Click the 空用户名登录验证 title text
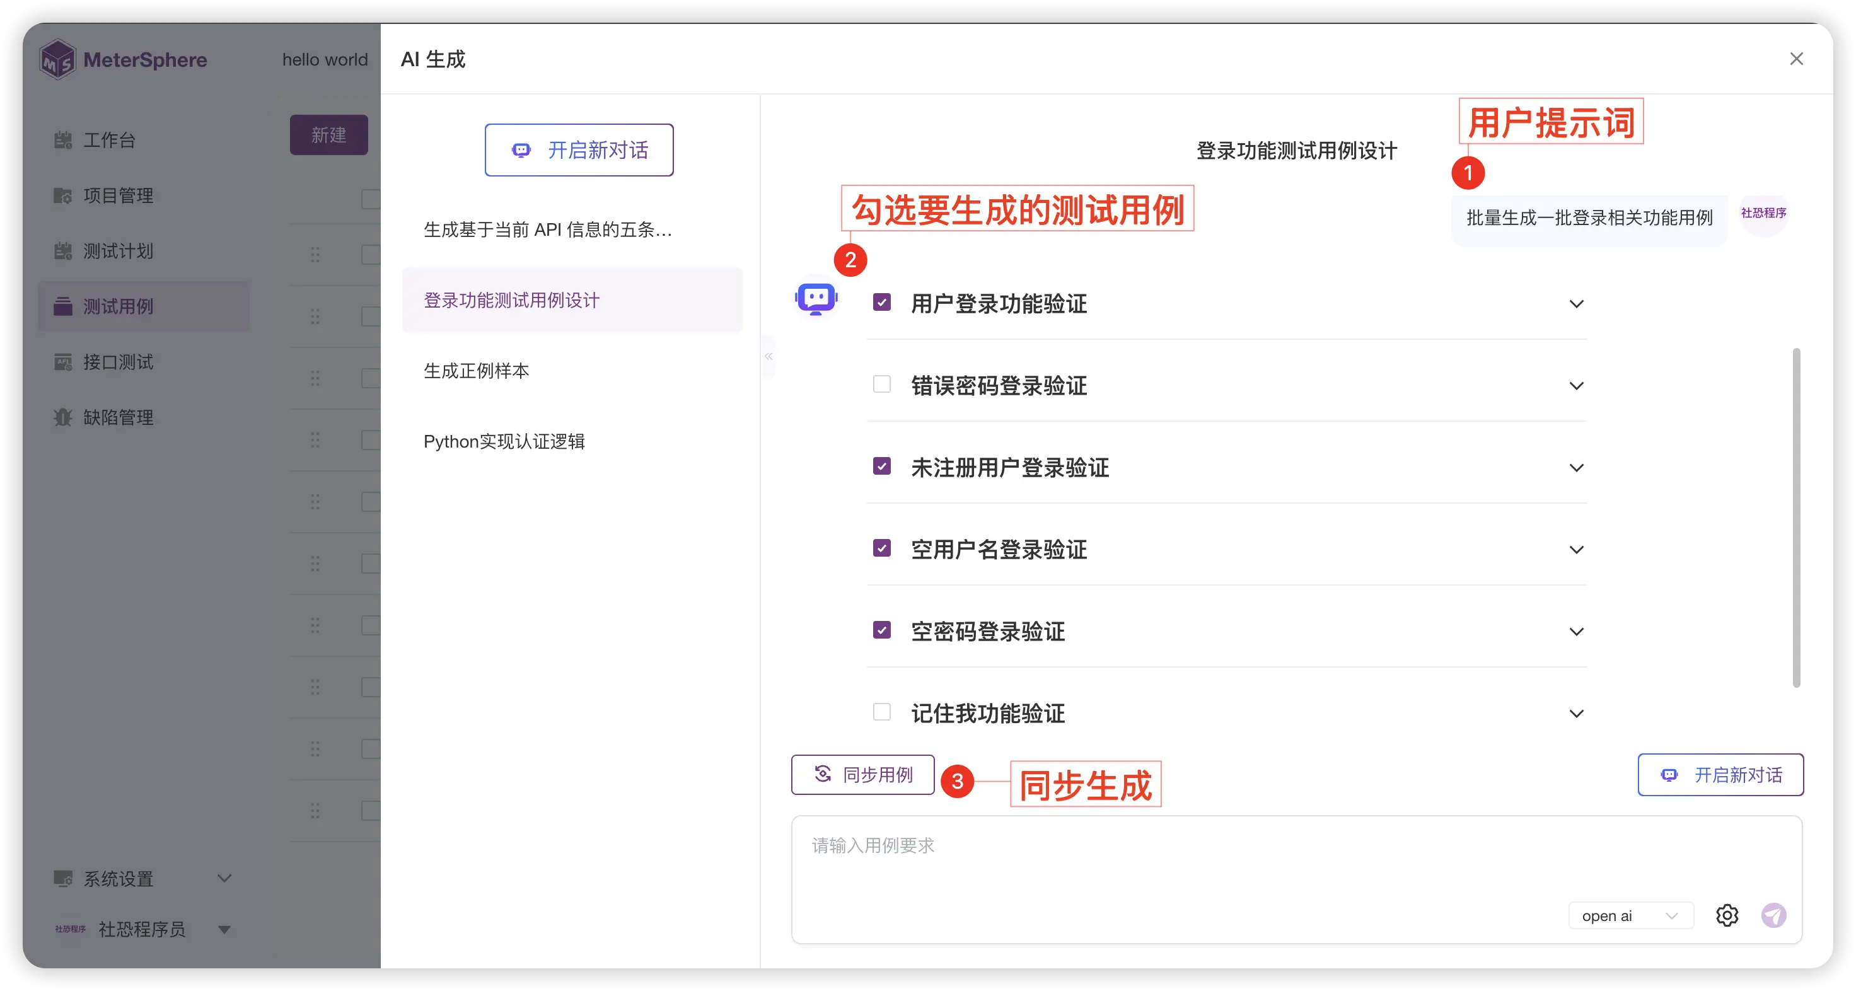The height and width of the screenshot is (991, 1856). click(999, 550)
